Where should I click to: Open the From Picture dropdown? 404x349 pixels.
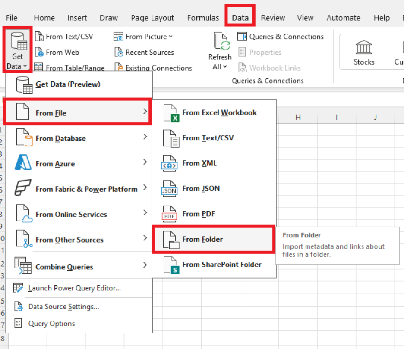(x=143, y=37)
